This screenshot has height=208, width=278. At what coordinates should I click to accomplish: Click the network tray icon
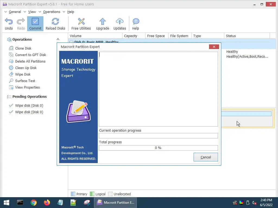click(x=235, y=203)
